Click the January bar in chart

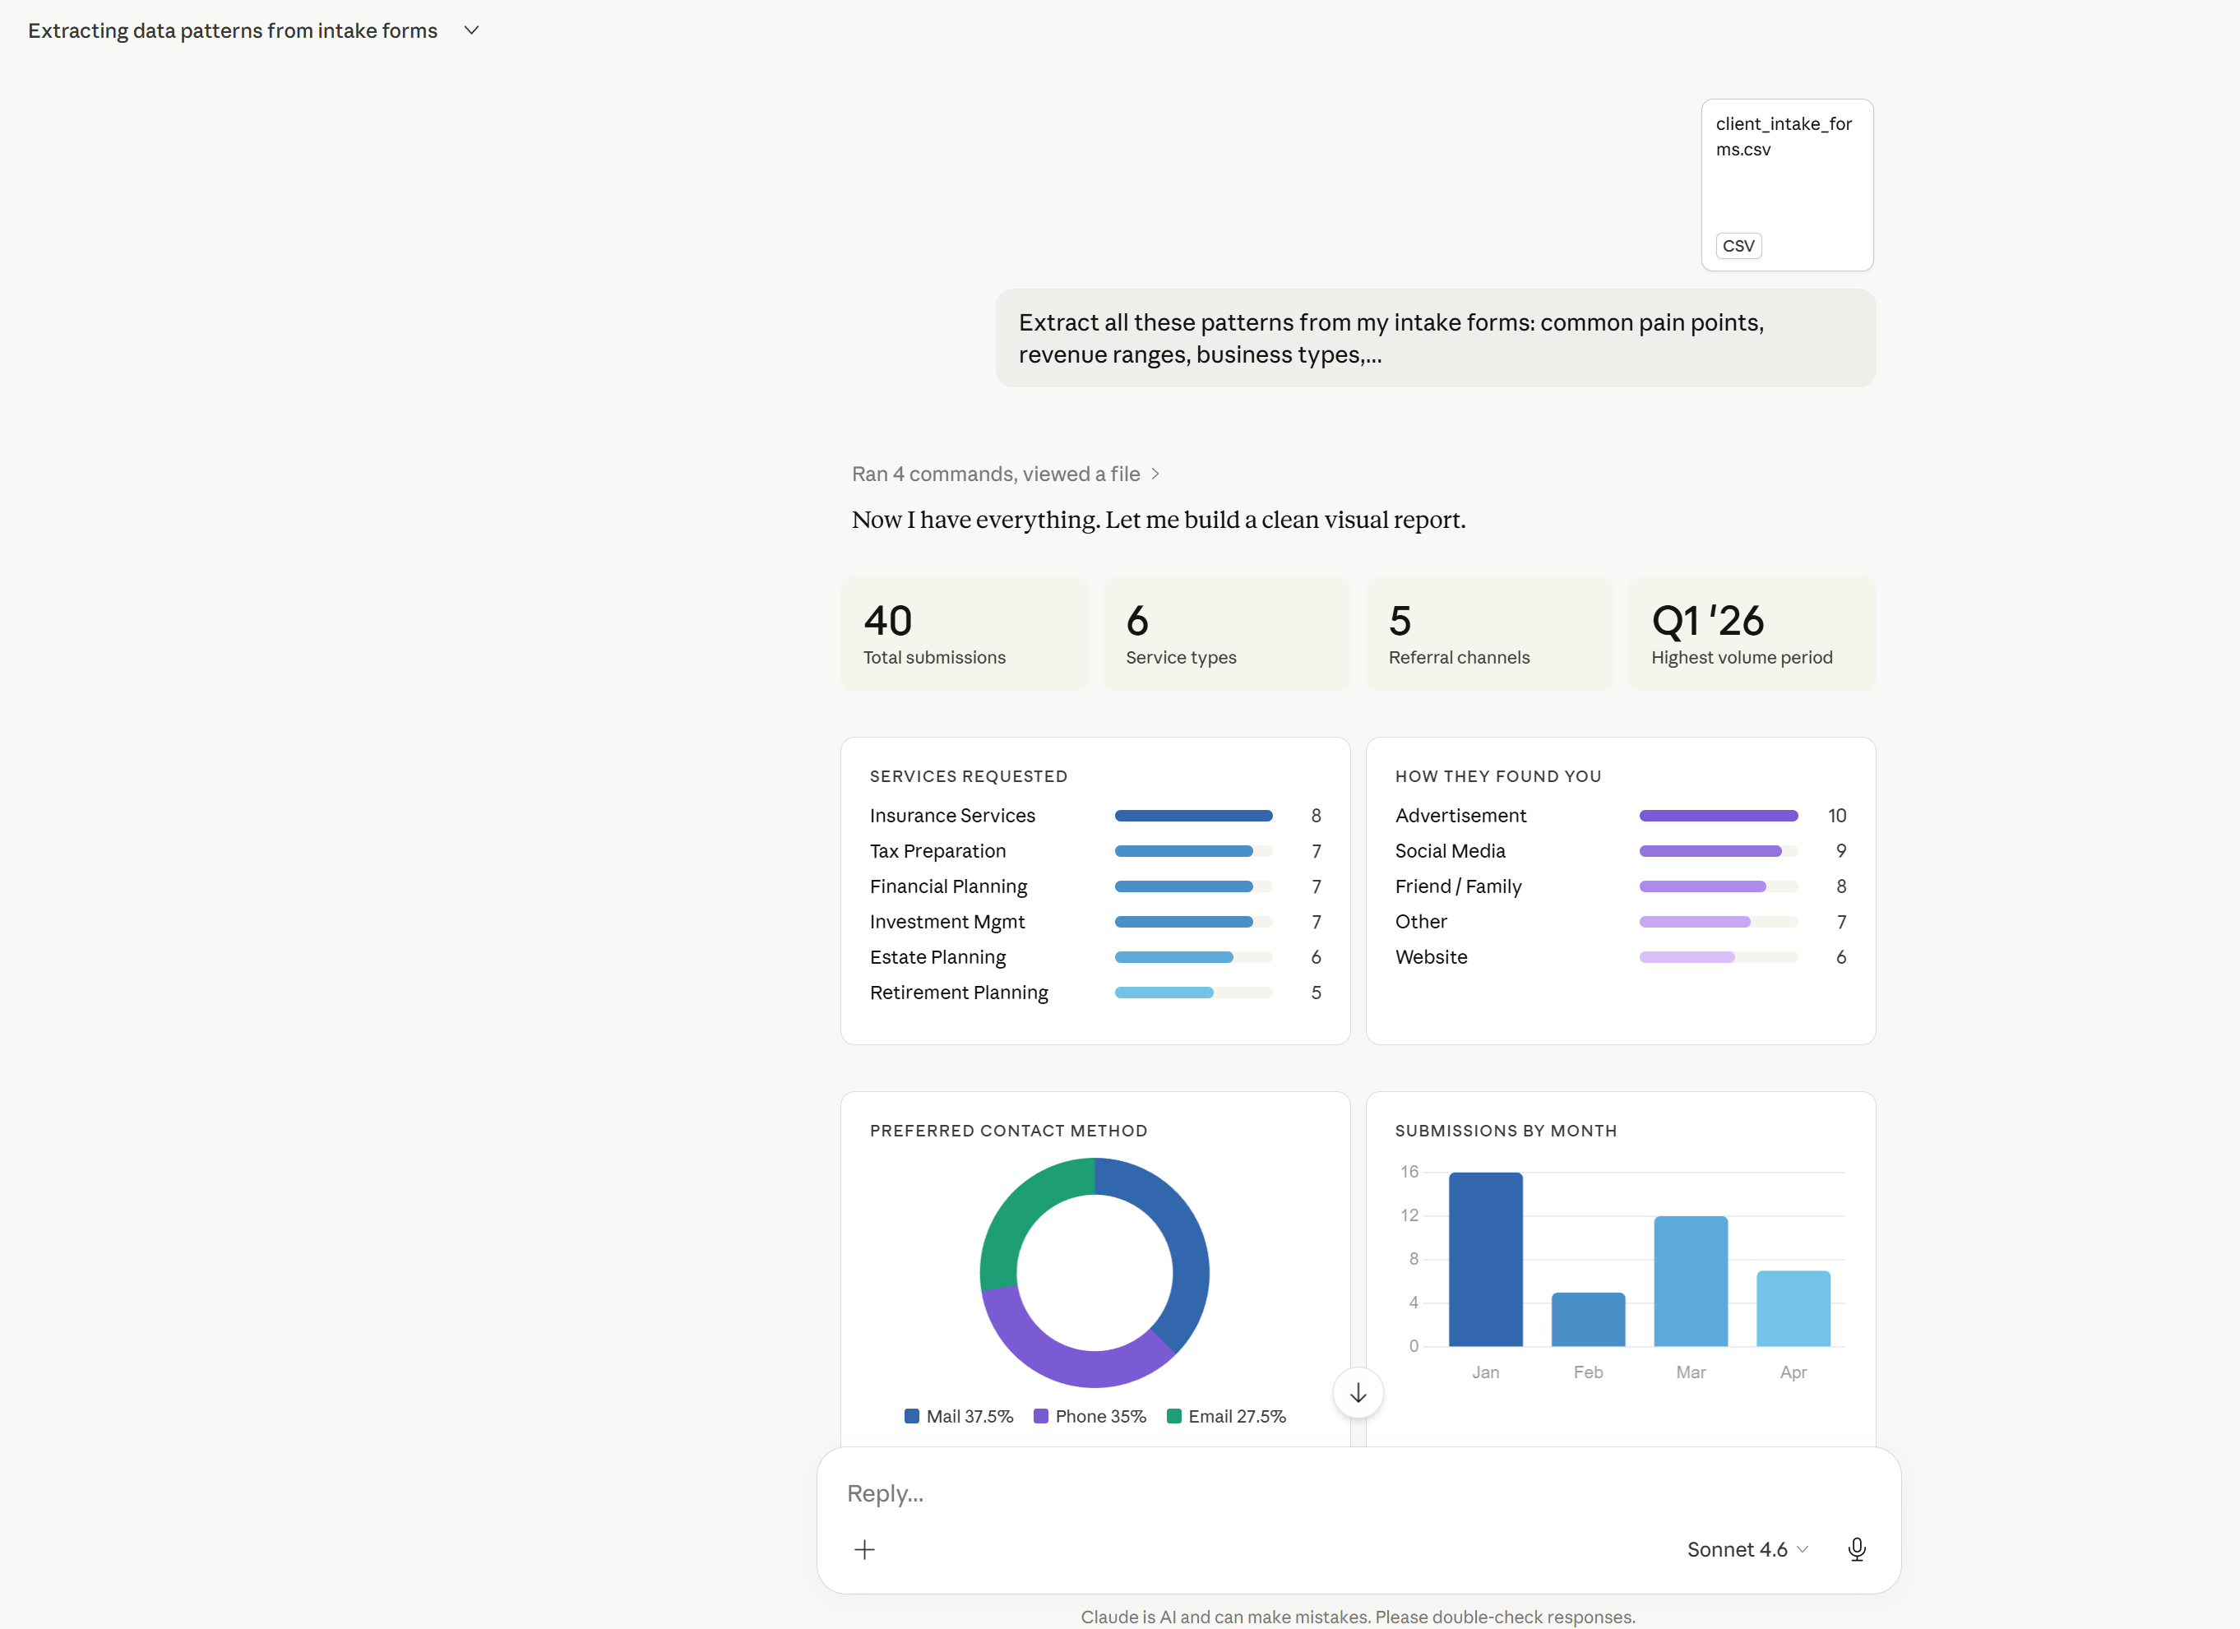1485,1260
